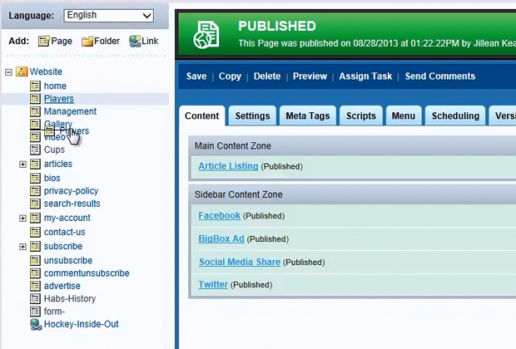The height and width of the screenshot is (349, 516).
Task: Click the page icon beside search-results
Action: click(35, 204)
